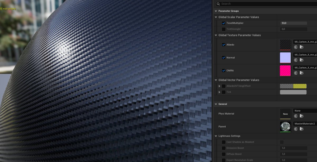Use selected asset for Albedo texture
Viewport: 317px width, 162px height.
pos(296,47)
